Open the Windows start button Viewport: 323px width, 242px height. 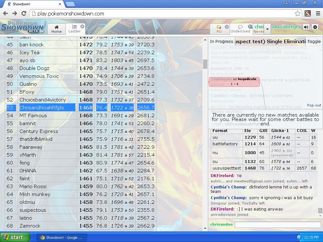(x=15, y=238)
